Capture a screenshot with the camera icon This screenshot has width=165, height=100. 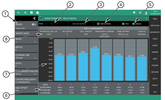tap(31, 13)
